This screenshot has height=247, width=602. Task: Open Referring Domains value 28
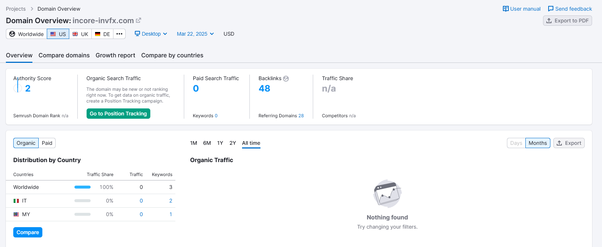coord(301,116)
